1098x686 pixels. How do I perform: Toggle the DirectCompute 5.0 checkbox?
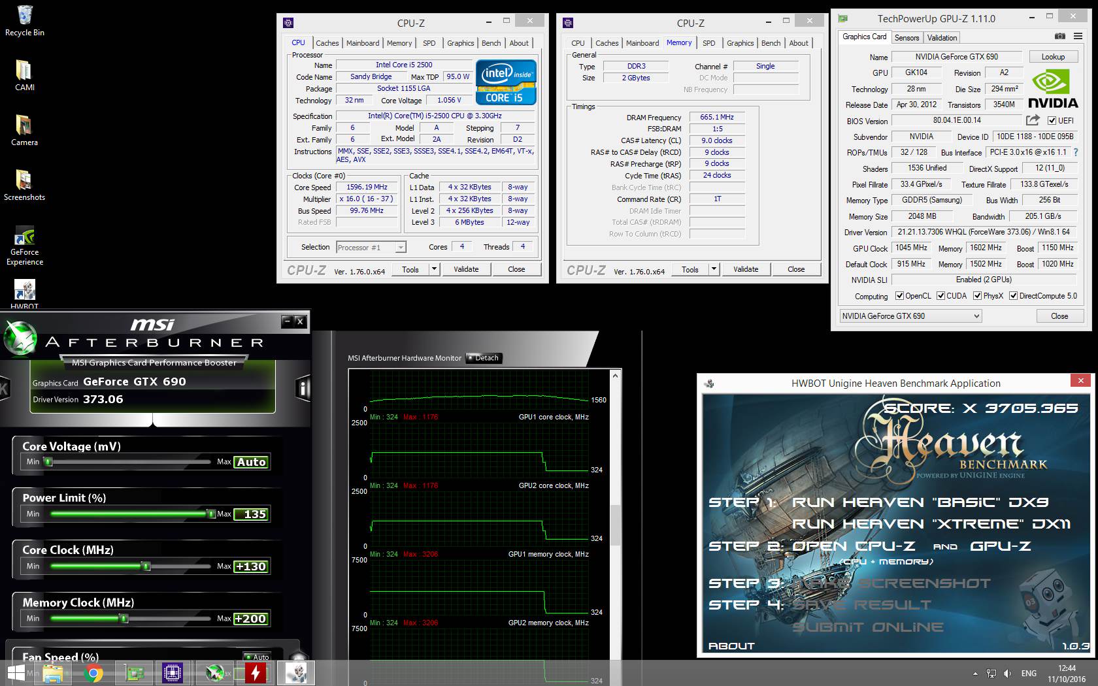[1013, 296]
